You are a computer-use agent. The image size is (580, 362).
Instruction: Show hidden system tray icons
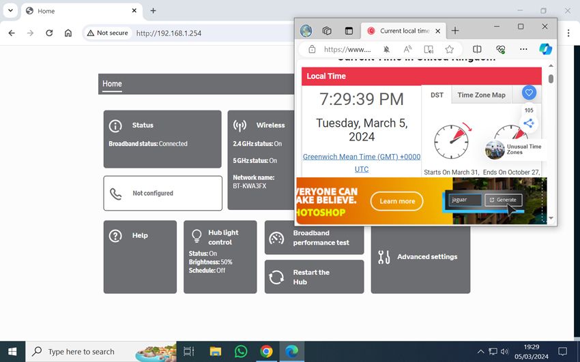pos(480,352)
